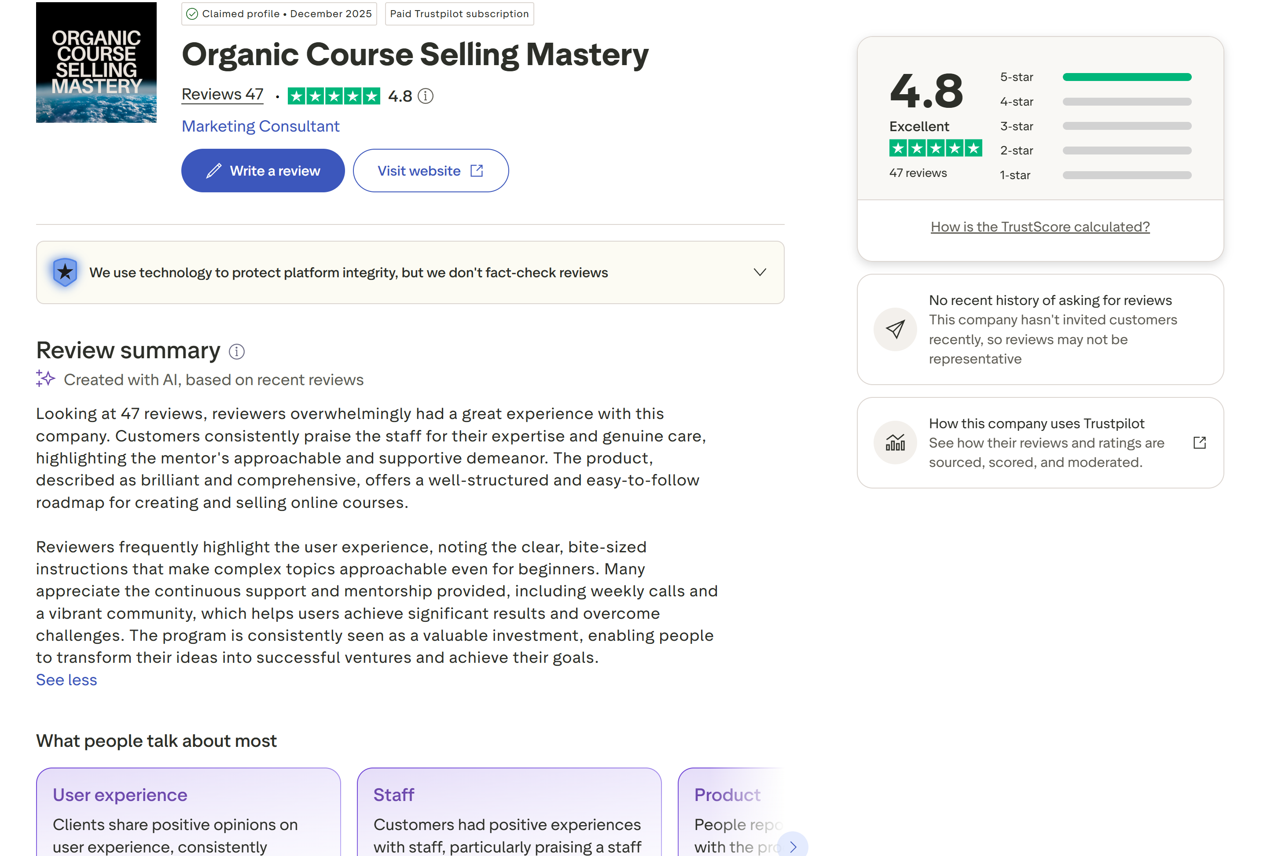This screenshot has width=1282, height=856.
Task: Click the AI sparkle icon
Action: click(45, 378)
